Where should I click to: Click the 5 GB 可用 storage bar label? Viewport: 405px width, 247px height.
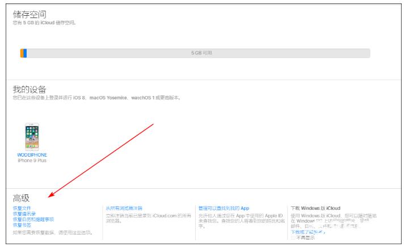[x=201, y=53]
